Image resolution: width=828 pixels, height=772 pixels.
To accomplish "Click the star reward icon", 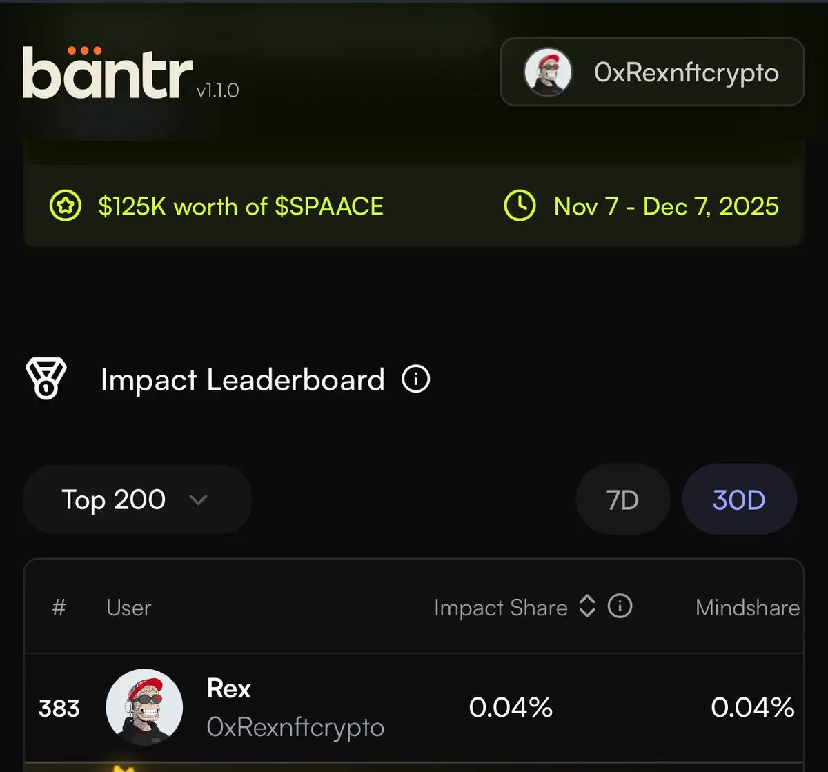I will tap(66, 206).
